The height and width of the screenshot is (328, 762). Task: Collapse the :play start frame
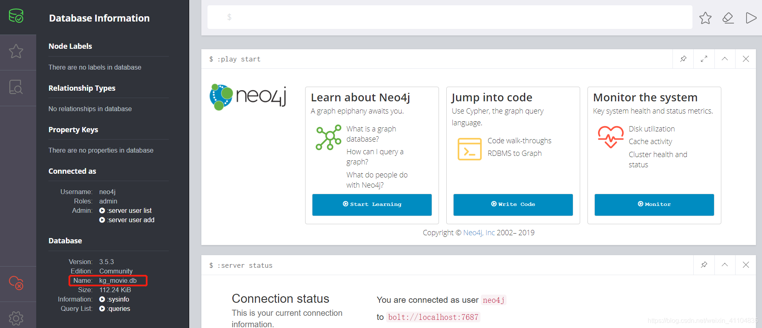pyautogui.click(x=725, y=59)
